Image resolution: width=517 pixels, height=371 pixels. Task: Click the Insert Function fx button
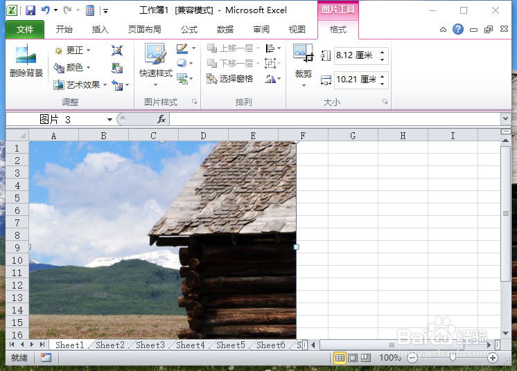point(161,119)
